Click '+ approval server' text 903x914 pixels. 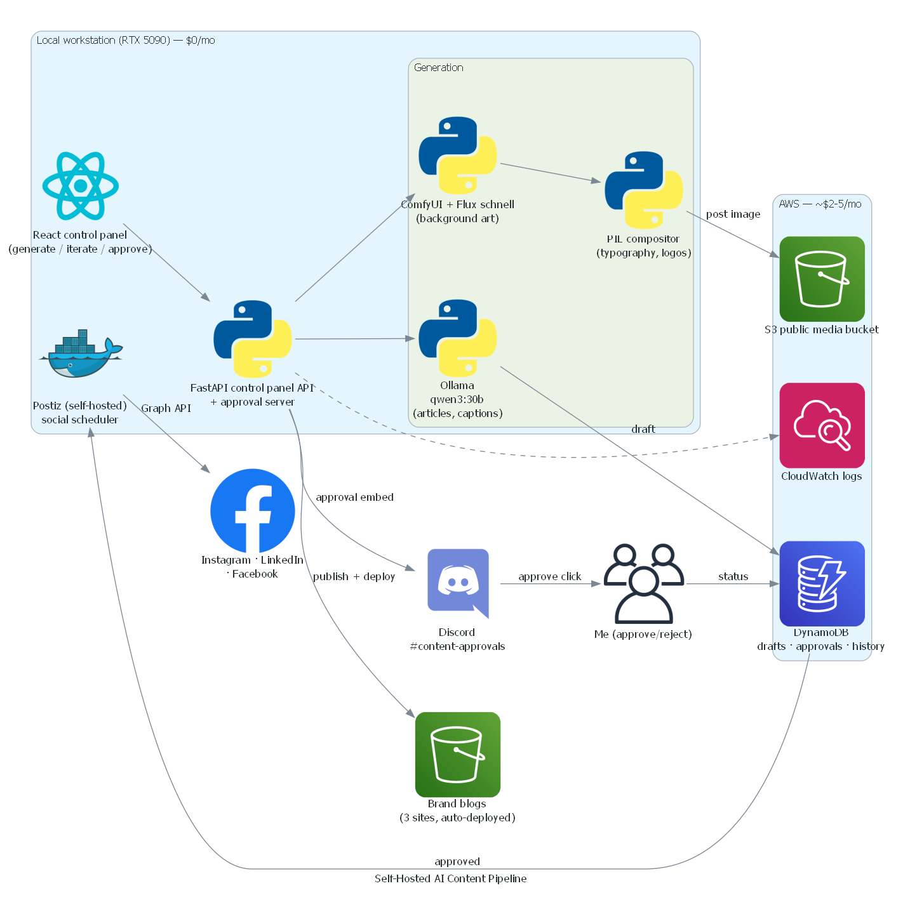[x=253, y=402]
